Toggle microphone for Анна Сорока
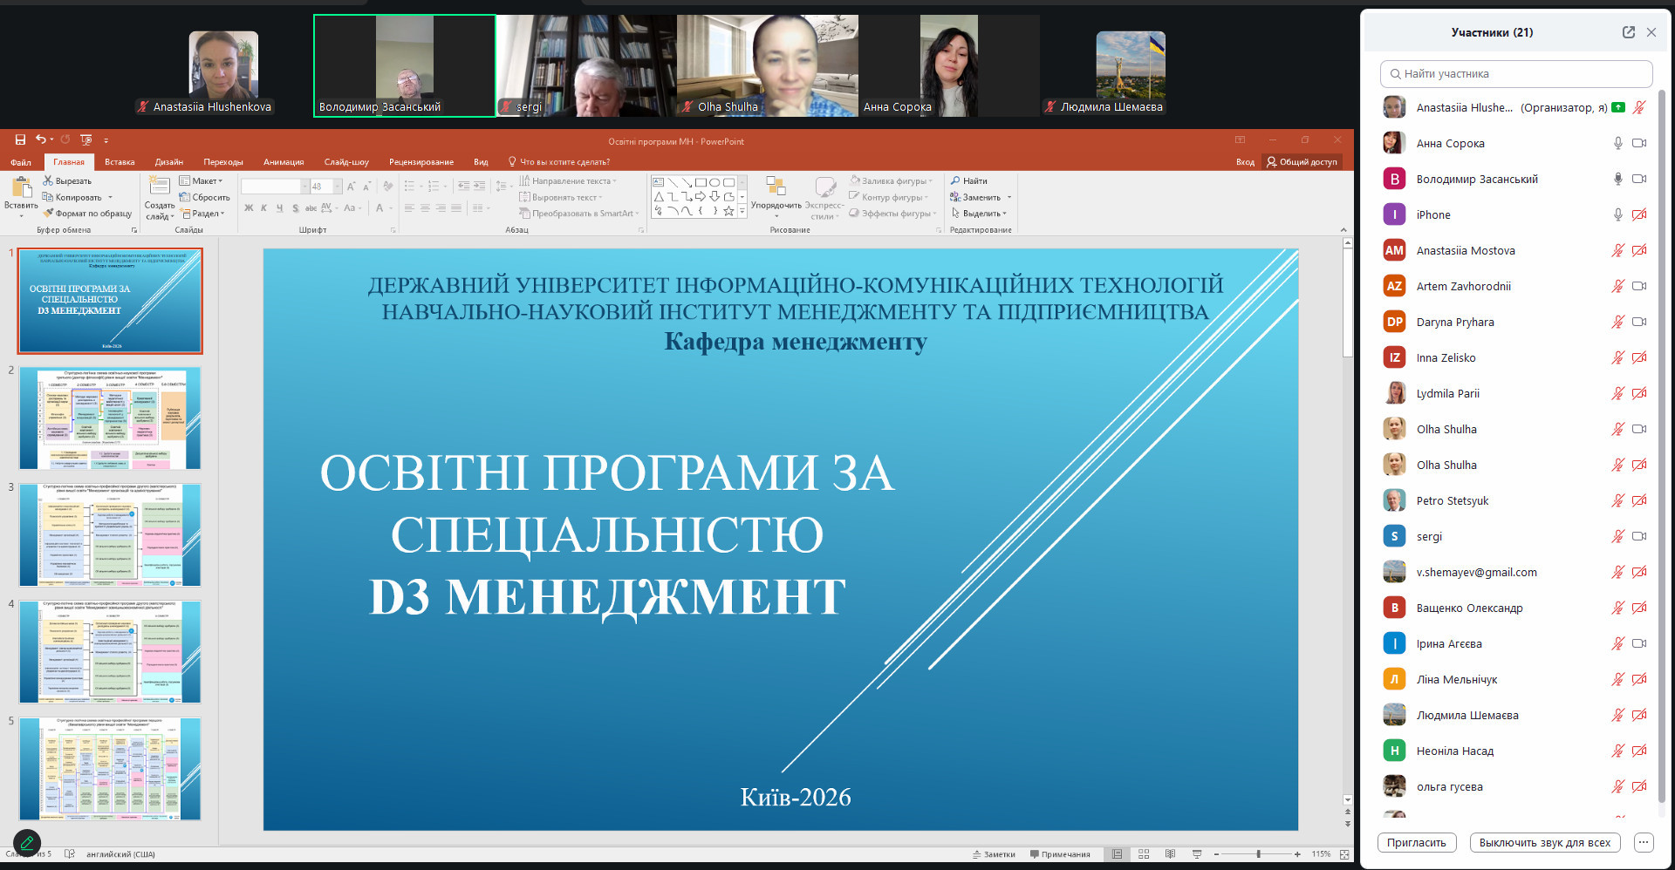1675x870 pixels. 1617,143
